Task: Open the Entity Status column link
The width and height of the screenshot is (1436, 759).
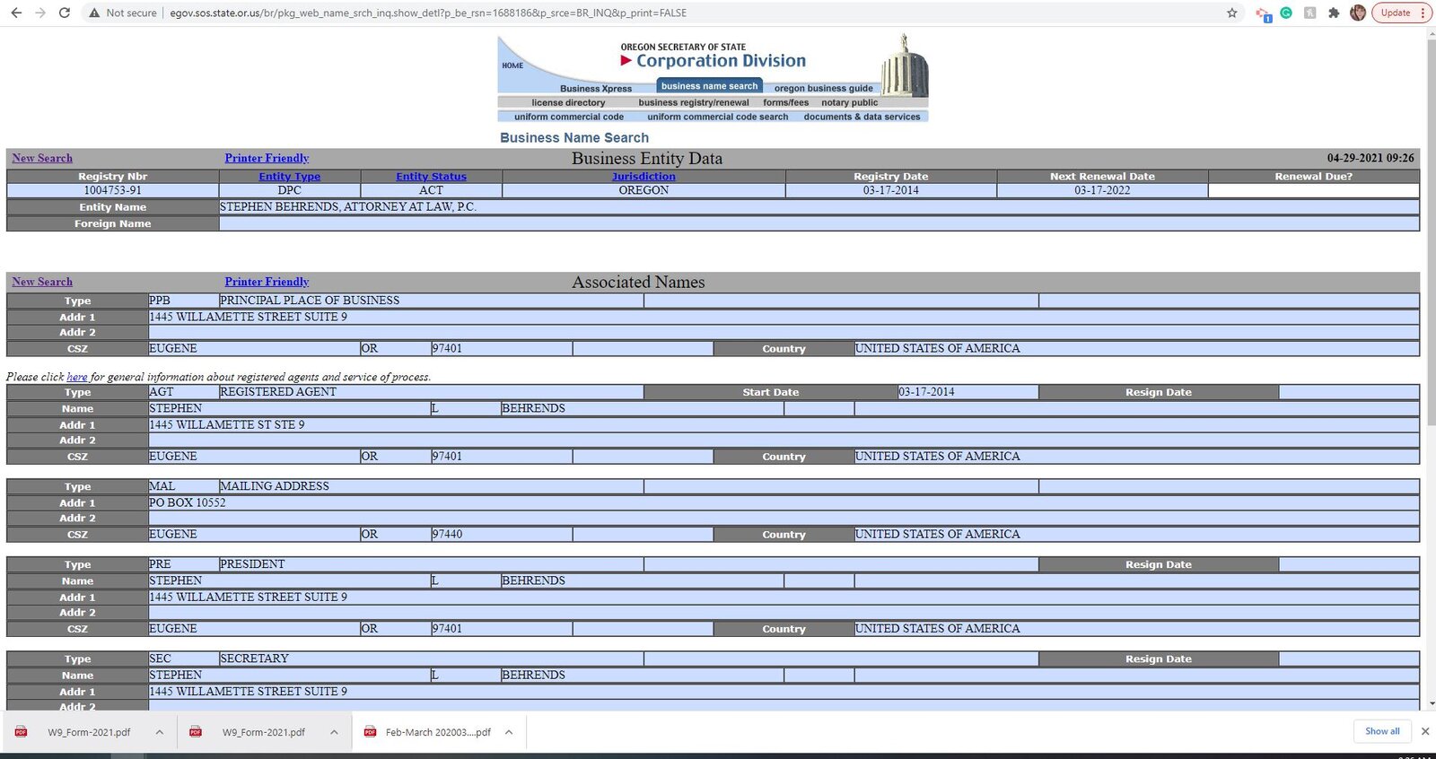Action: pyautogui.click(x=431, y=177)
